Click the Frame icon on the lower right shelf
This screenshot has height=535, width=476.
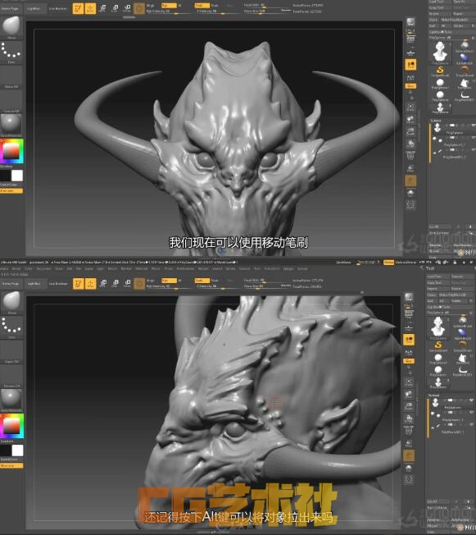tap(409, 381)
